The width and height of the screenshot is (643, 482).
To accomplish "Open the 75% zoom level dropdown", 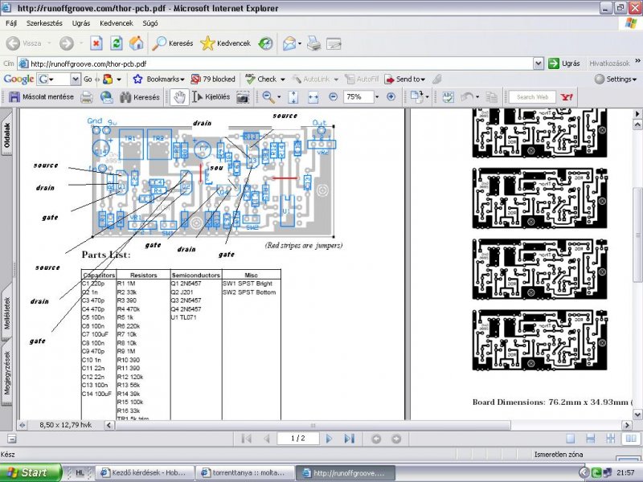I will coord(377,97).
